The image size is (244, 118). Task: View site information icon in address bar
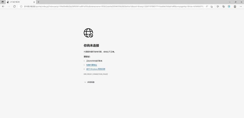pyautogui.click(x=21, y=6)
